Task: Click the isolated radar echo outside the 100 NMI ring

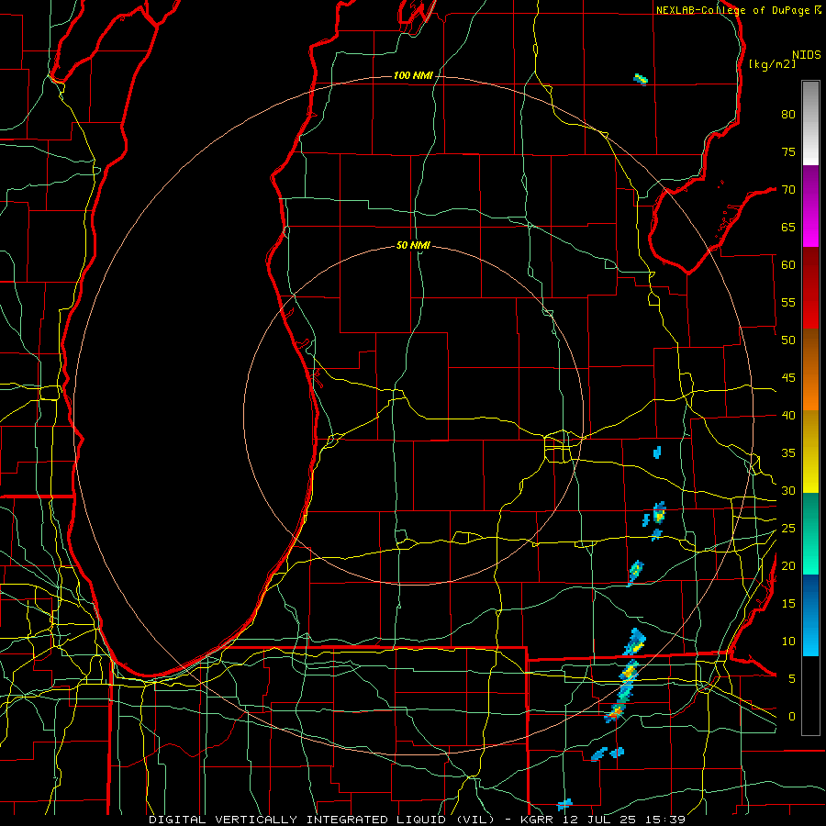Action: [x=641, y=80]
